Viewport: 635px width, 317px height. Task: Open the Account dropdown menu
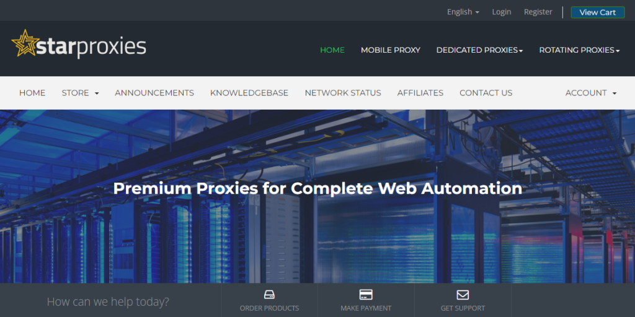[x=590, y=93]
